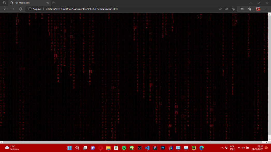This screenshot has height=152, width=271.
Task: Launch Visual Studio Code from taskbar
Action: coord(147,148)
